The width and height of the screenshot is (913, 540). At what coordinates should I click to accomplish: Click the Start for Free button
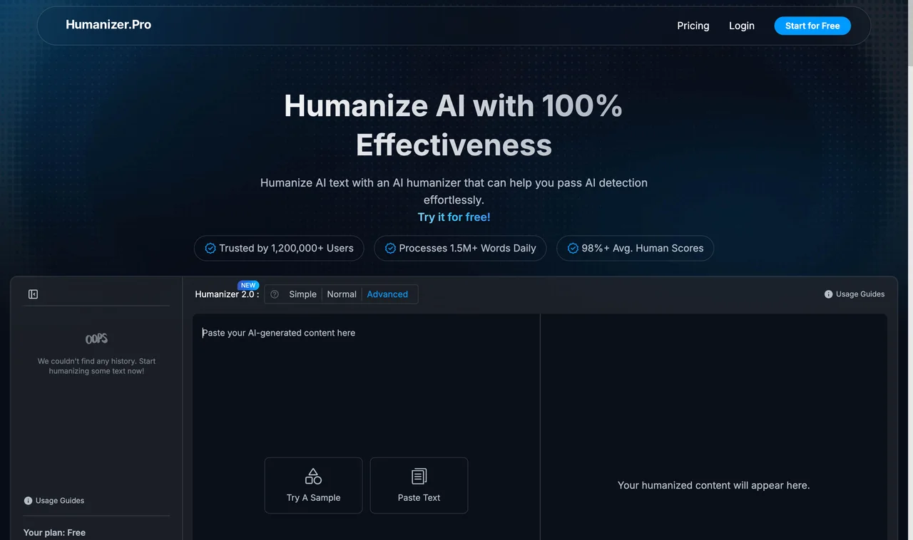click(812, 26)
